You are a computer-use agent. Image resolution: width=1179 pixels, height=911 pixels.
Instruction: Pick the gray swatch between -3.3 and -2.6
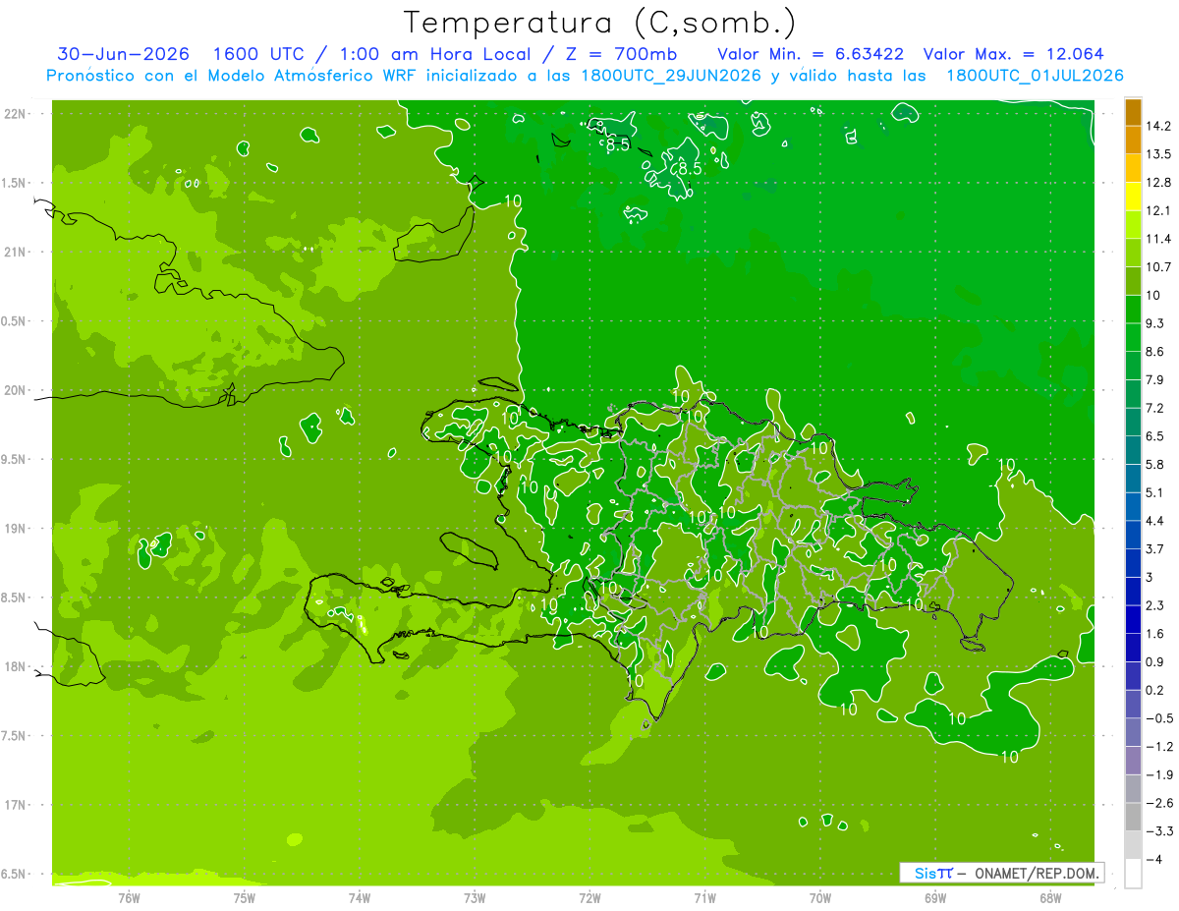(1133, 817)
